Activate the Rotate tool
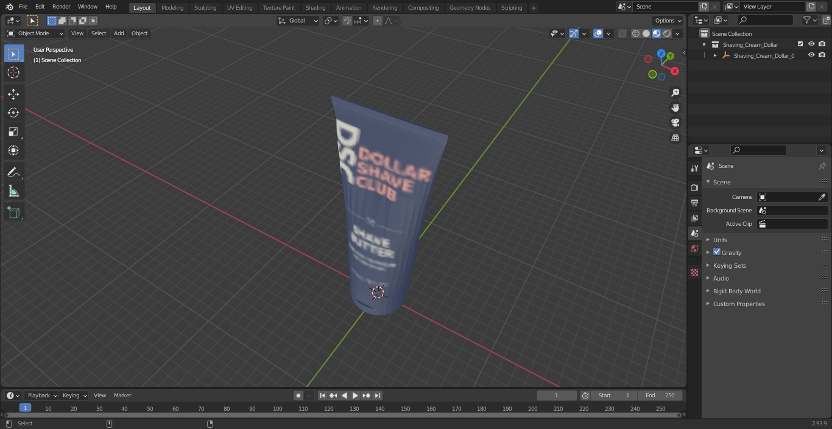832x429 pixels. [13, 113]
